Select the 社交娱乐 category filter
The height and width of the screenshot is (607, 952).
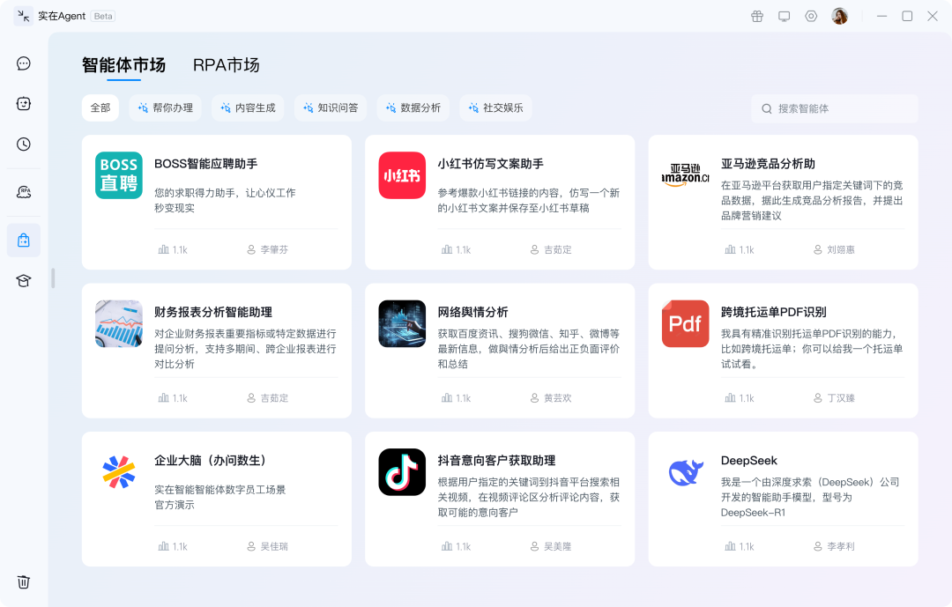tap(495, 107)
